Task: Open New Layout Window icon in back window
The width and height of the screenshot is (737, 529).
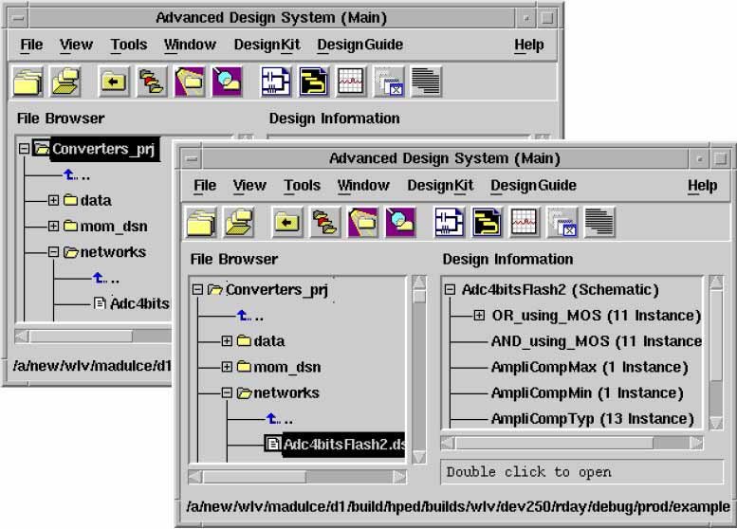Action: 313,82
